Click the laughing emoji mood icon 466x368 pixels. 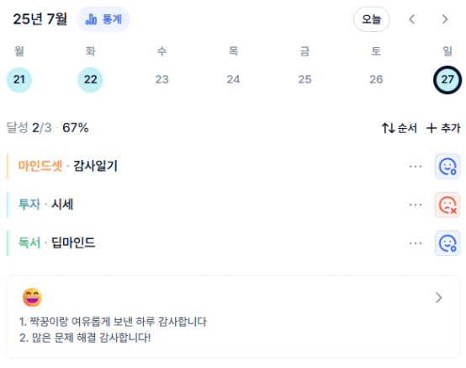[x=32, y=297]
